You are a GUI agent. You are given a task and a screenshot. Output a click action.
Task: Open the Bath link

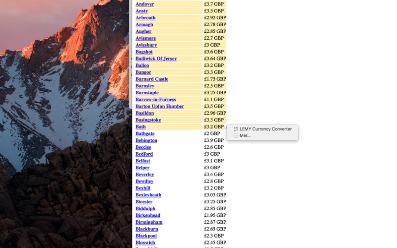click(140, 127)
